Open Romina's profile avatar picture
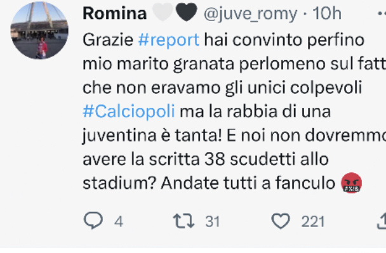 pos(39,30)
